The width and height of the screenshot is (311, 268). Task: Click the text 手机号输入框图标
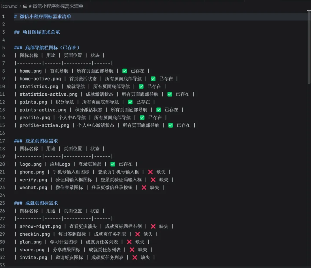[x=71, y=172]
